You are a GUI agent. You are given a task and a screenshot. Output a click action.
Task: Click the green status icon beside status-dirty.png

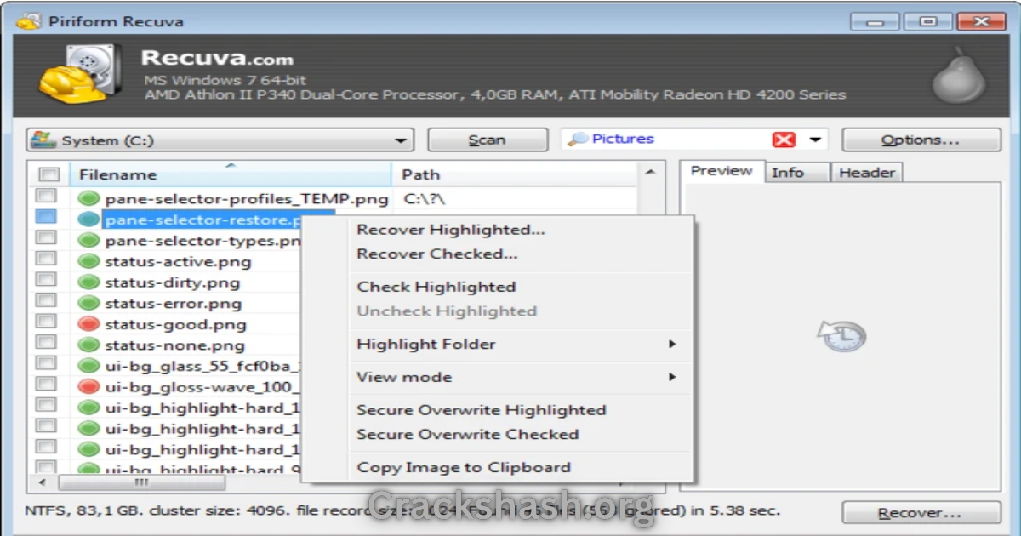pos(88,282)
